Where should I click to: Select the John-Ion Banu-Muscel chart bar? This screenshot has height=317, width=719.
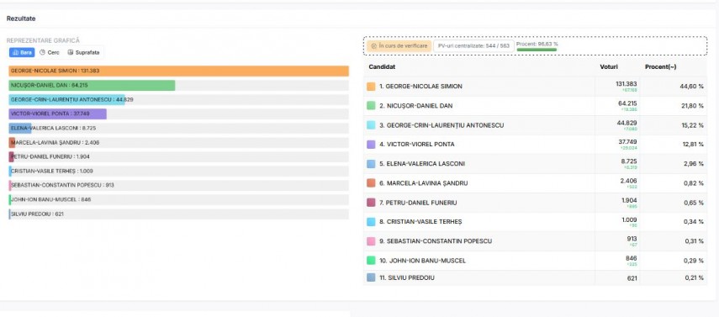point(10,199)
